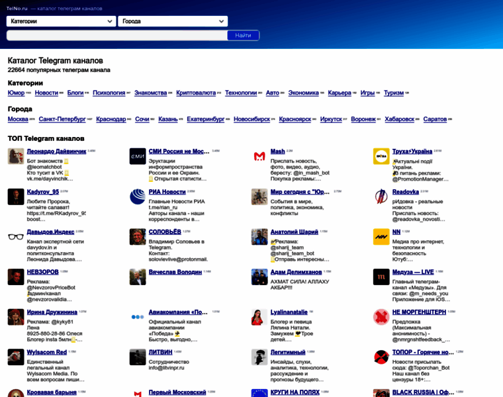Click the NN yellow logo icon
The image size is (503, 397).
[x=381, y=237]
